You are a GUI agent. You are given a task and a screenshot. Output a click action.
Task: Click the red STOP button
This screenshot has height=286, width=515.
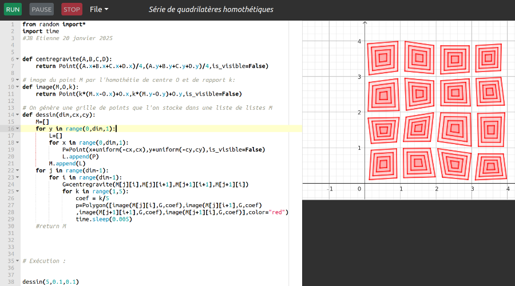pos(72,10)
